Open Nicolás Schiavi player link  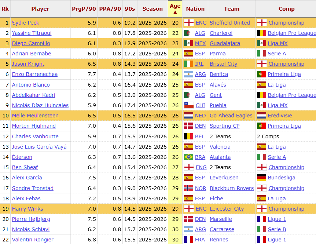point(31,229)
